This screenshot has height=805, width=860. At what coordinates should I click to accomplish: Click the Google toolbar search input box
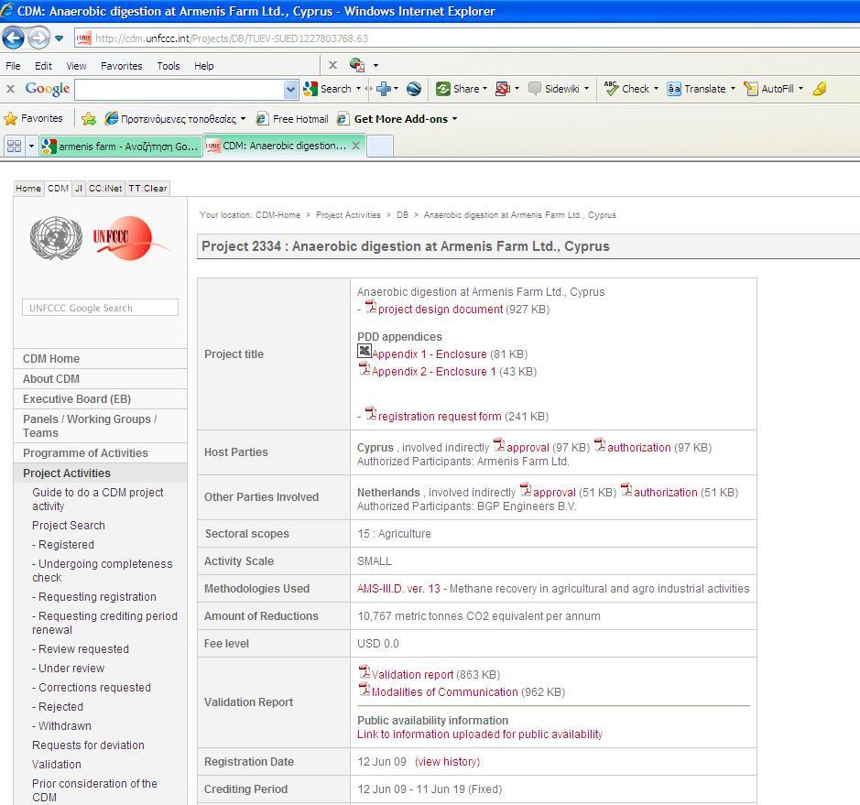[x=180, y=90]
